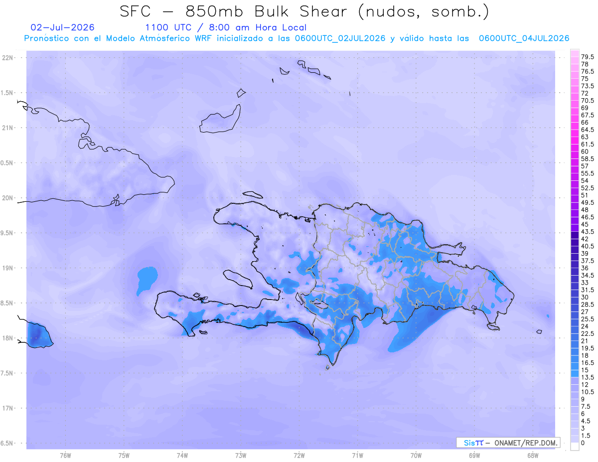
Task: Click the valid-until time '0600UTC_04JUL2026'
Action: tap(524, 38)
